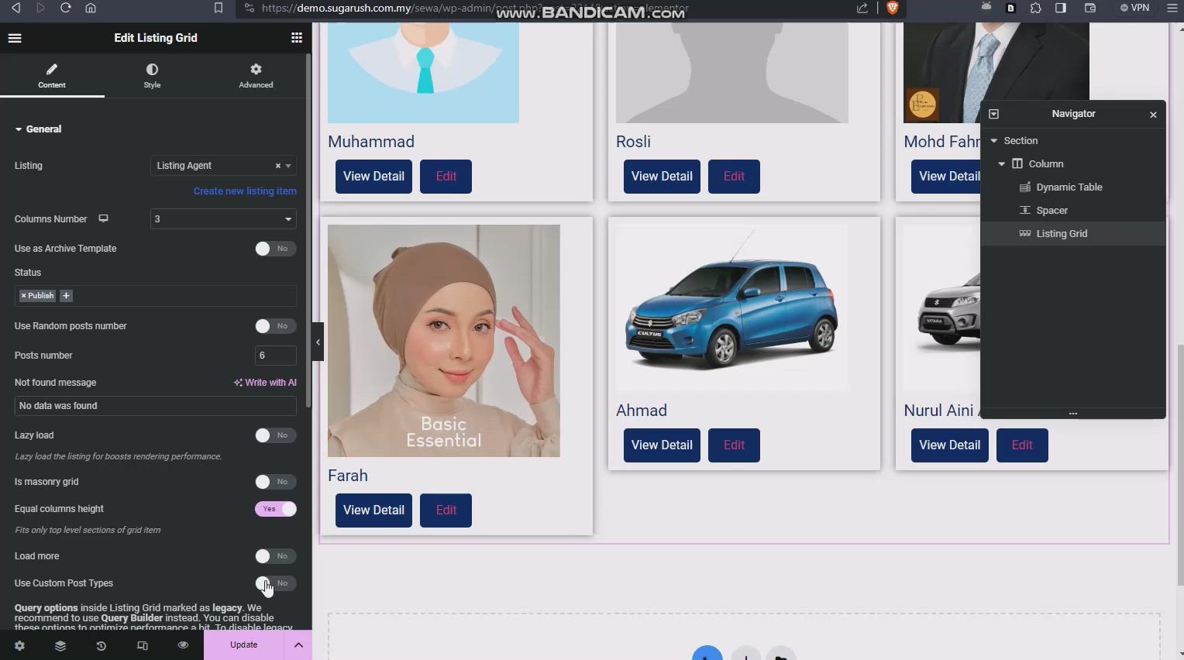Select Dynamic Table in Navigator
The height and width of the screenshot is (660, 1184).
point(1069,187)
